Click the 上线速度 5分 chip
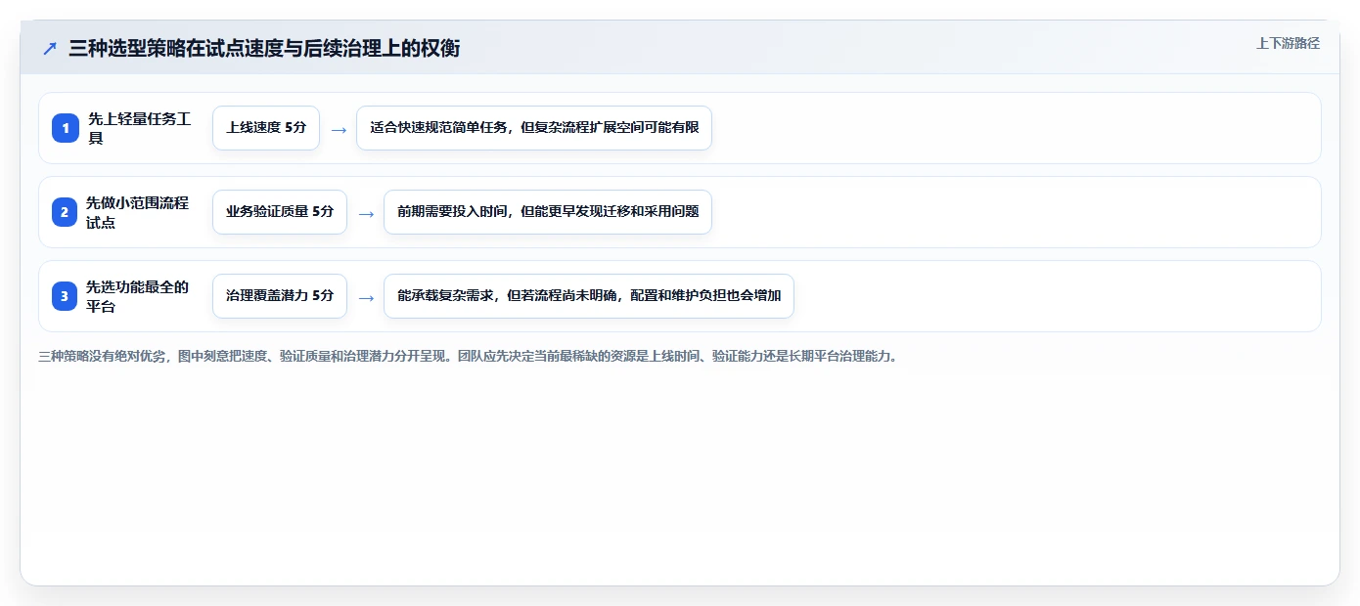Image resolution: width=1360 pixels, height=606 pixels. click(x=266, y=128)
